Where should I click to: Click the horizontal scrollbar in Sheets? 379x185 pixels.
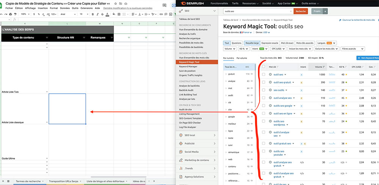click(118, 177)
